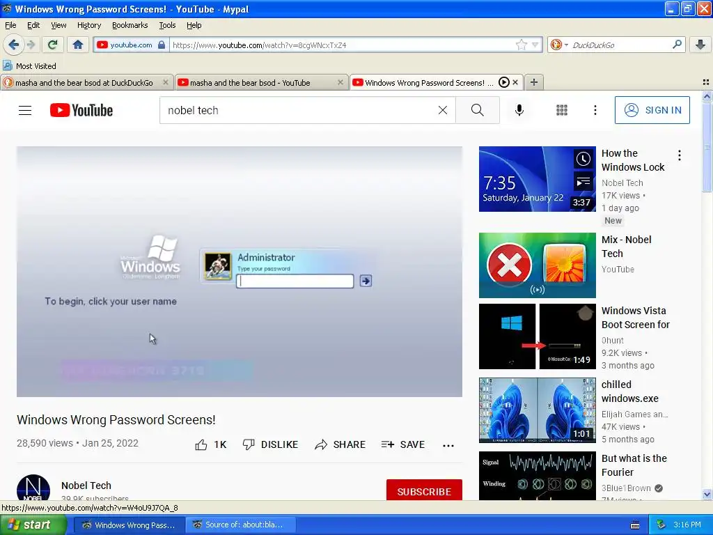Click the SIGN IN button
Image resolution: width=713 pixels, height=535 pixels.
point(652,110)
